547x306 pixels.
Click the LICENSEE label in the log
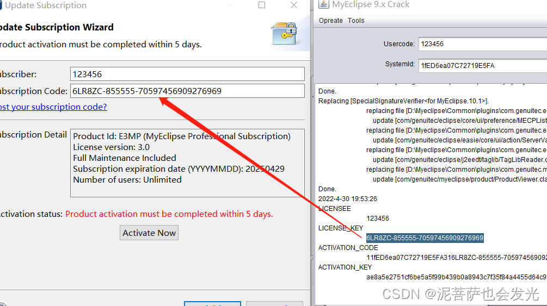pyautogui.click(x=335, y=209)
